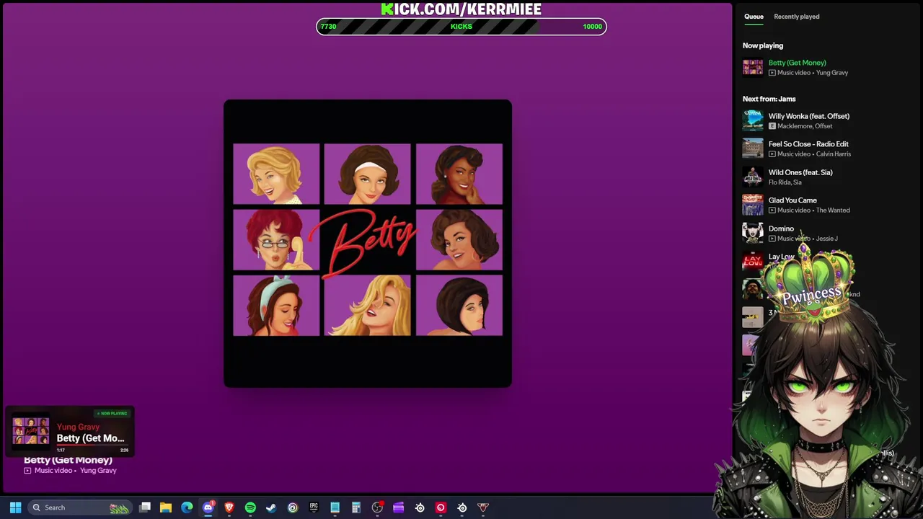The image size is (923, 519).
Task: Click the explicit E badge on Willy Wonka
Action: tap(772, 126)
